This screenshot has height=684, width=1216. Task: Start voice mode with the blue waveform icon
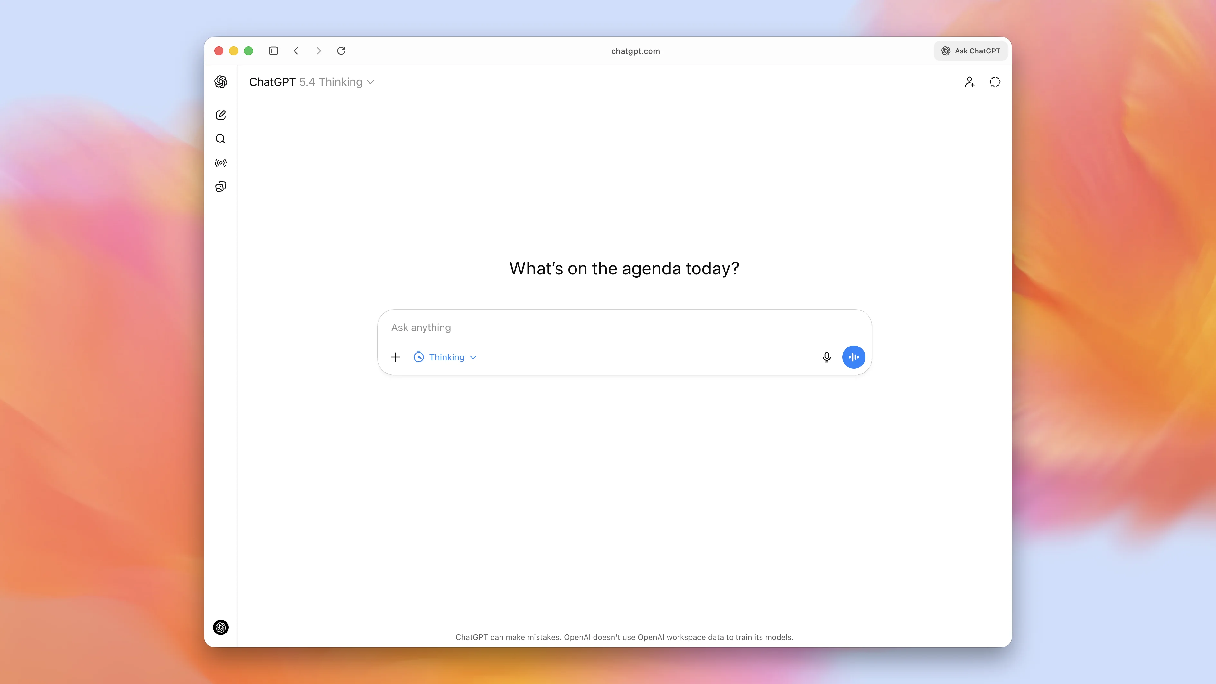(x=854, y=357)
